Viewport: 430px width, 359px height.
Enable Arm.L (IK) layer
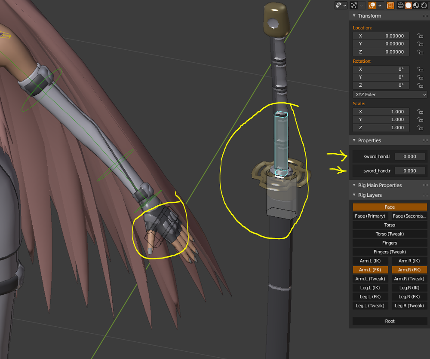point(370,261)
